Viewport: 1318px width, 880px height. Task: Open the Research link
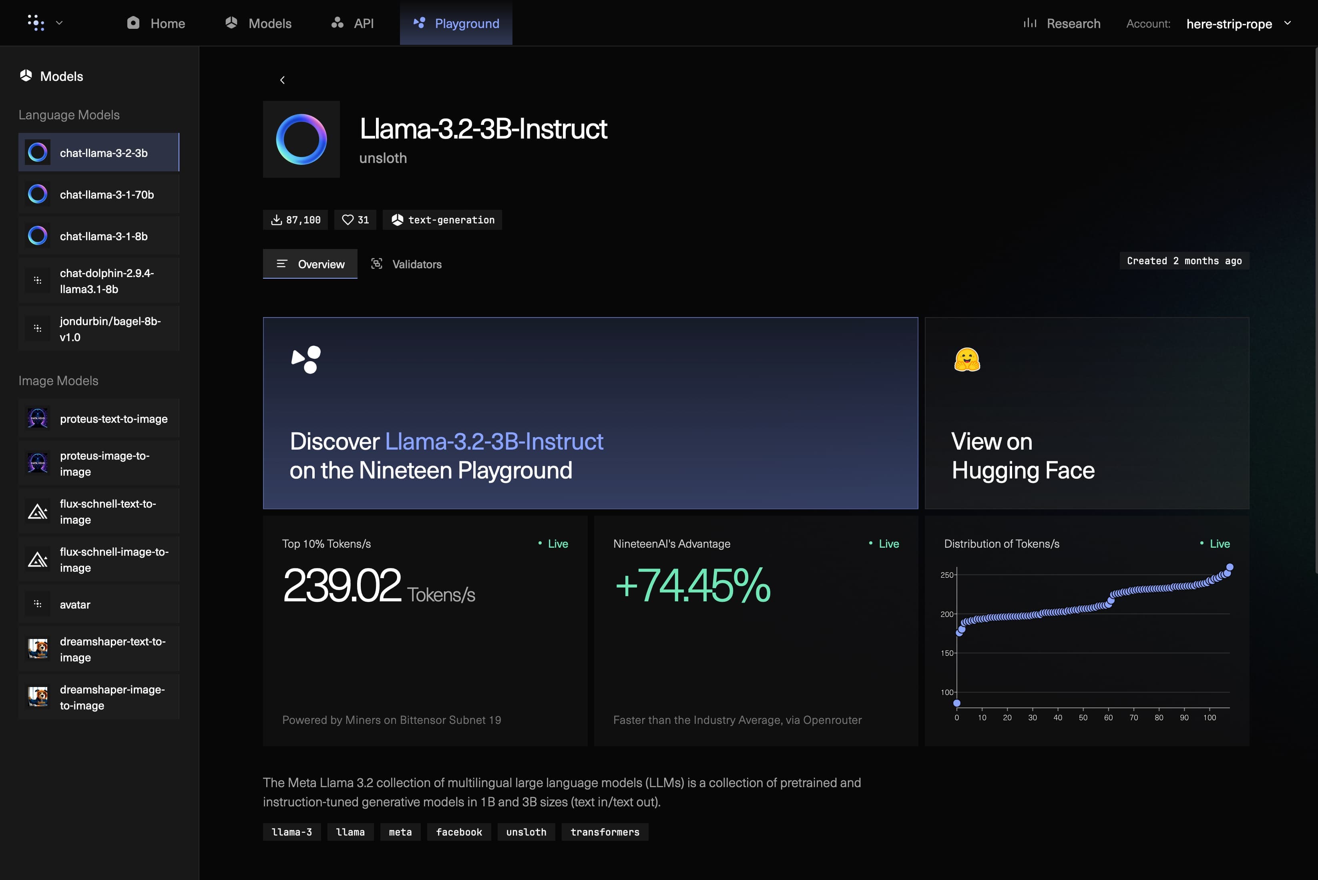(1062, 24)
